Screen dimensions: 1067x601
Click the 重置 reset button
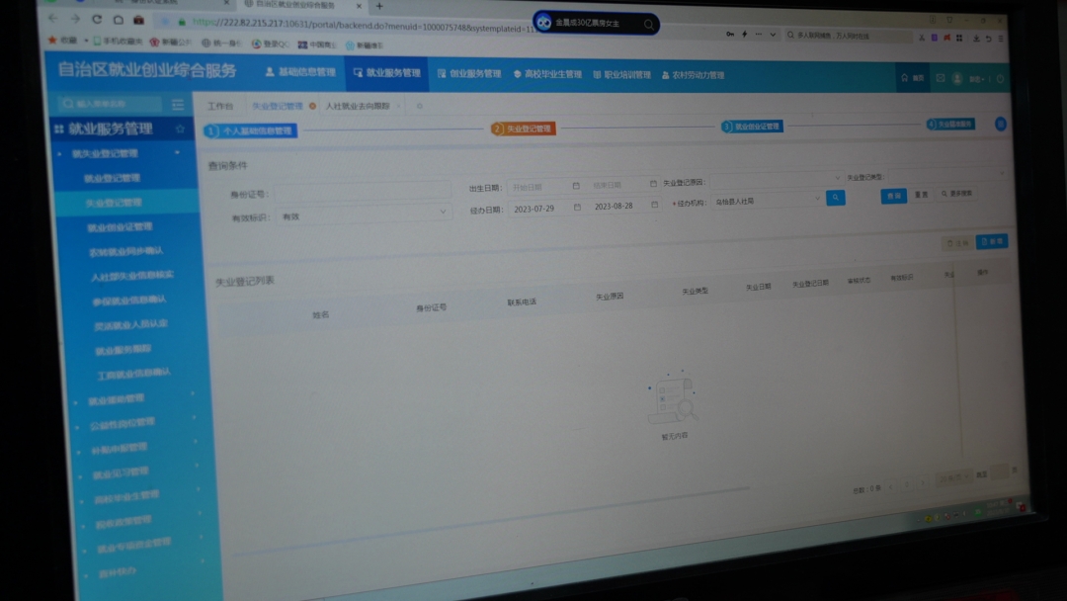[x=921, y=195]
